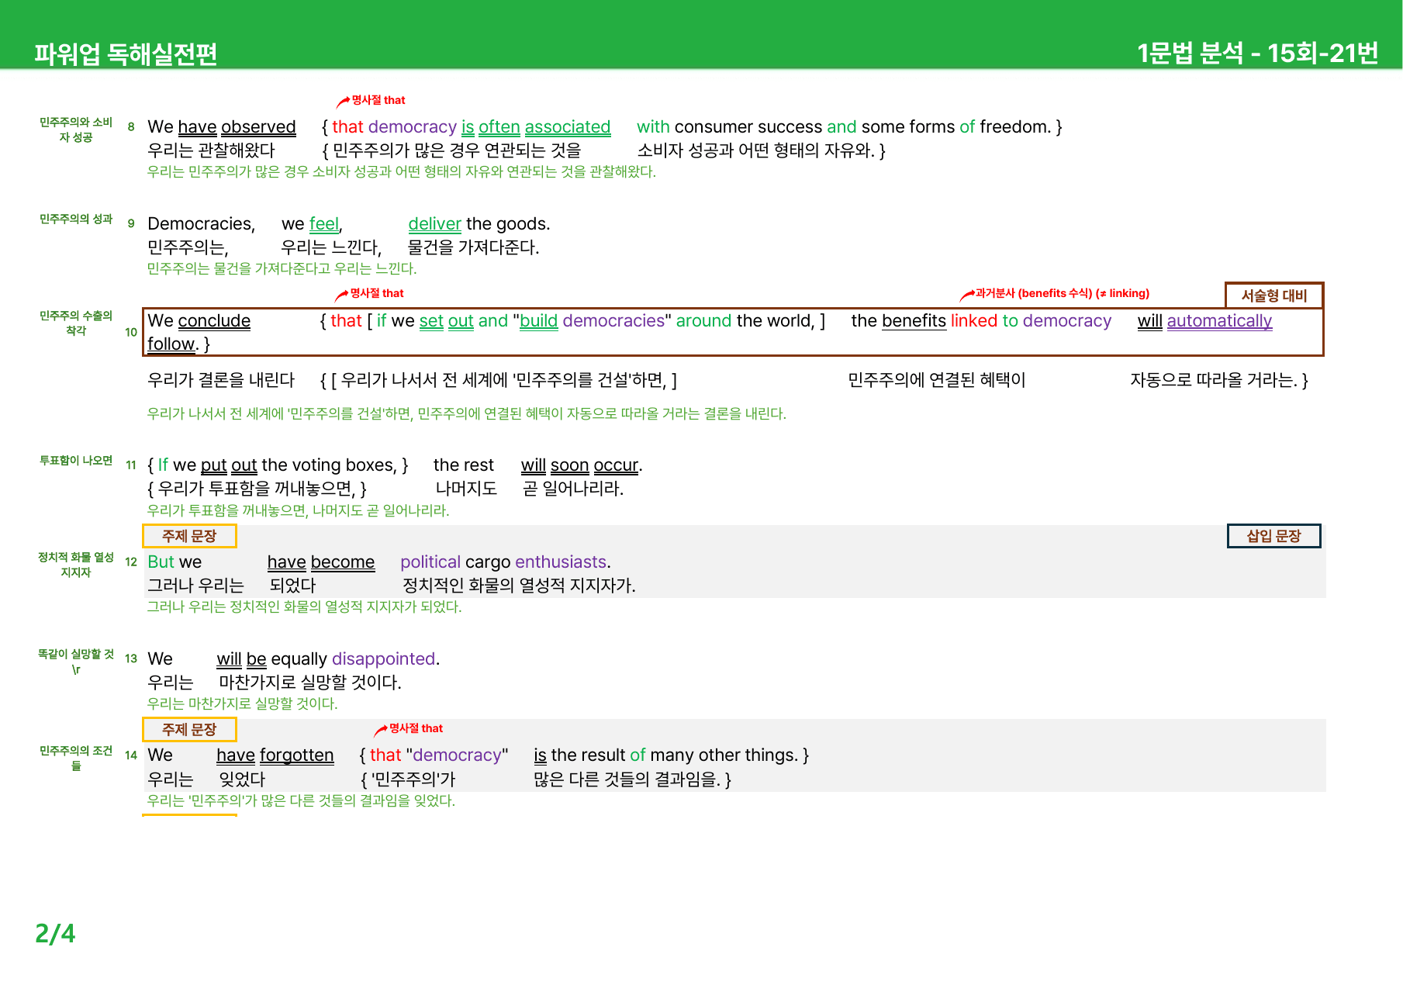Click the header text '1문법 분석 - 15회-21번'
1403x992 pixels.
tap(1257, 53)
